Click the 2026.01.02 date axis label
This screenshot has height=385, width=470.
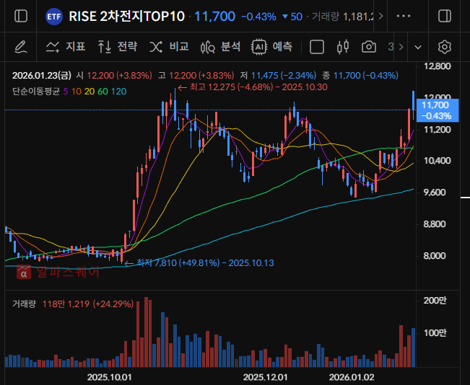point(352,377)
